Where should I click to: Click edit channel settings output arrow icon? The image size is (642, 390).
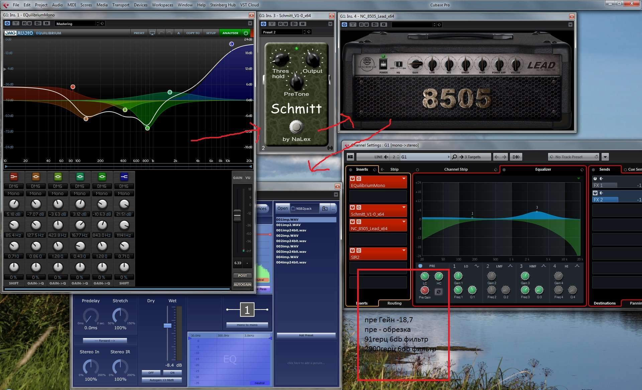[516, 157]
